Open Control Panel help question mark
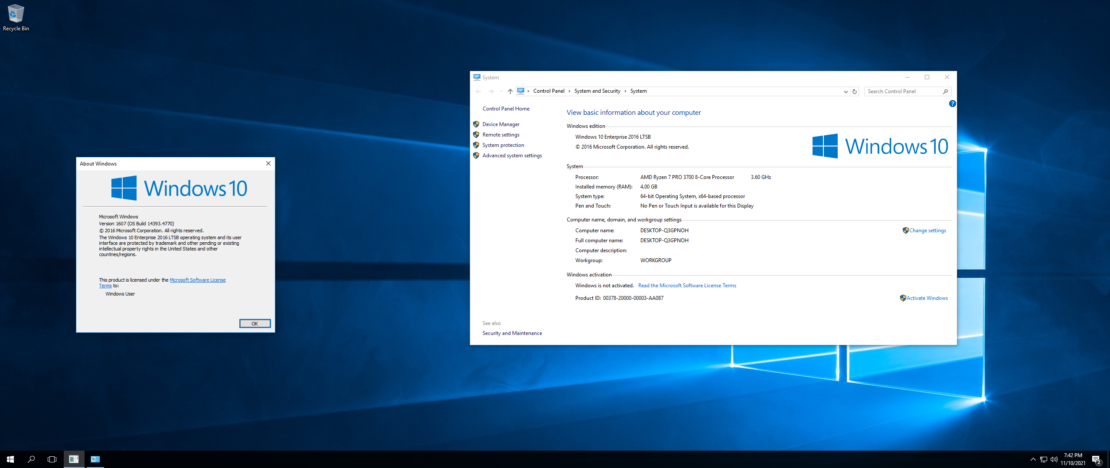Screen dimensions: 1110x468 pyautogui.click(x=952, y=104)
